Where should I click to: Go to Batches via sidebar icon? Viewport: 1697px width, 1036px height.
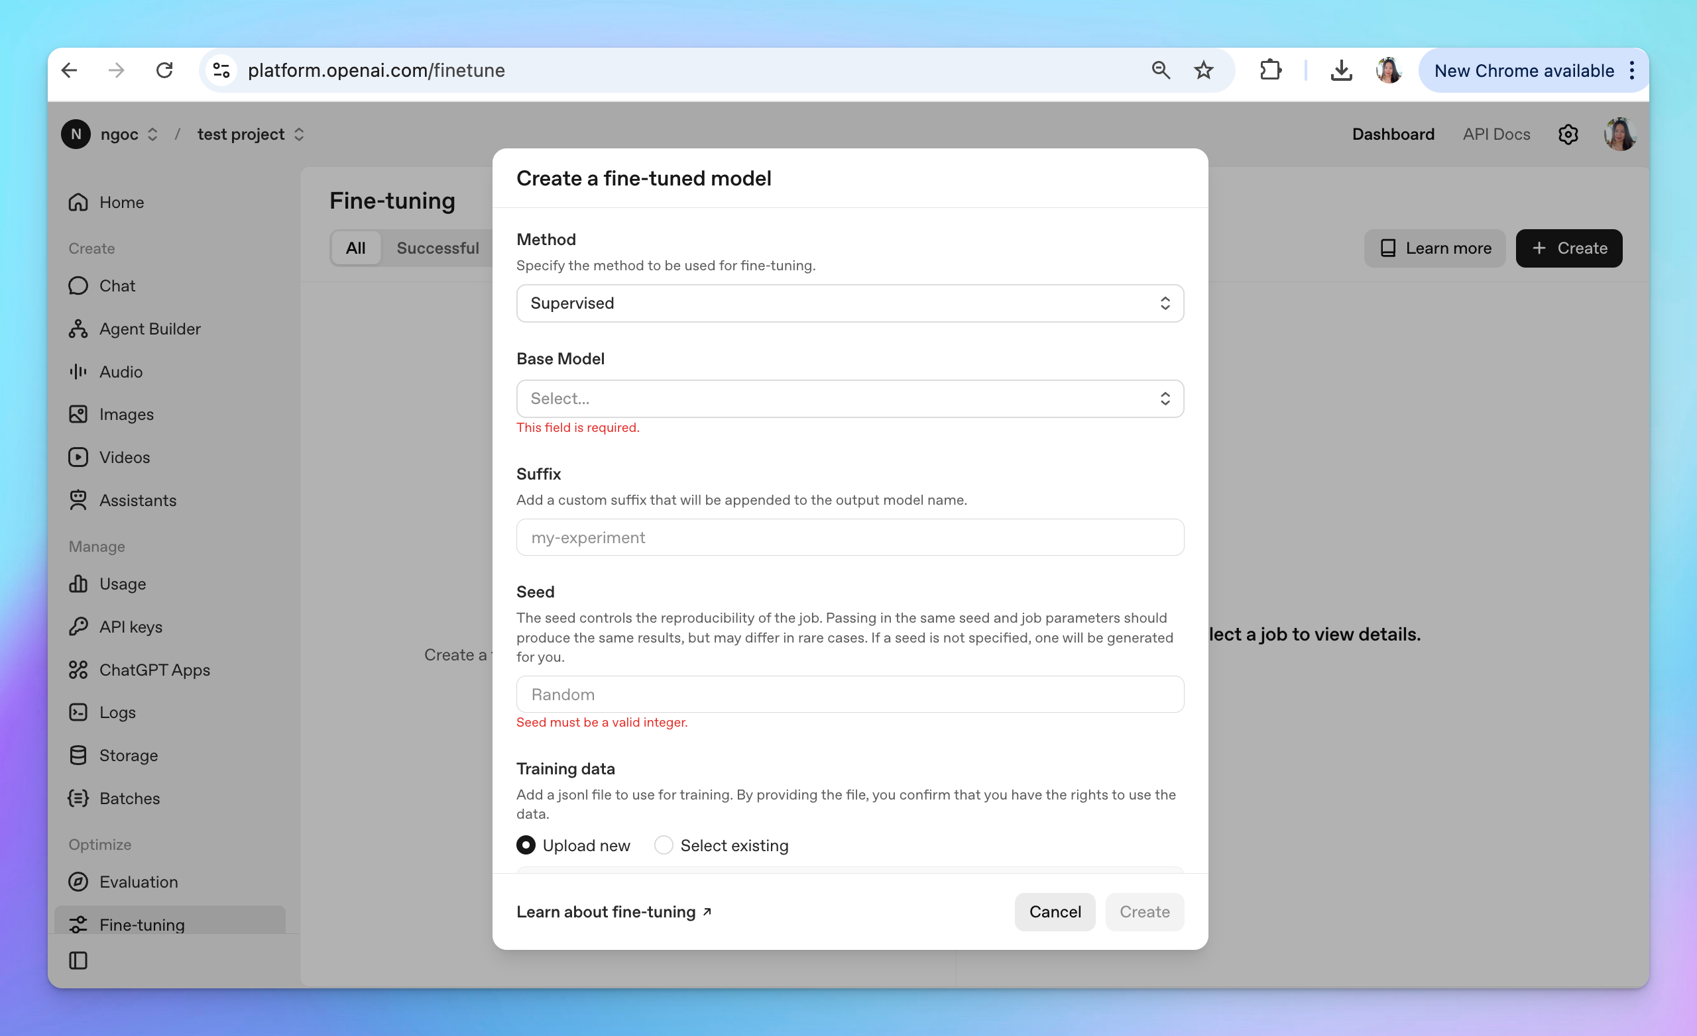pos(78,798)
